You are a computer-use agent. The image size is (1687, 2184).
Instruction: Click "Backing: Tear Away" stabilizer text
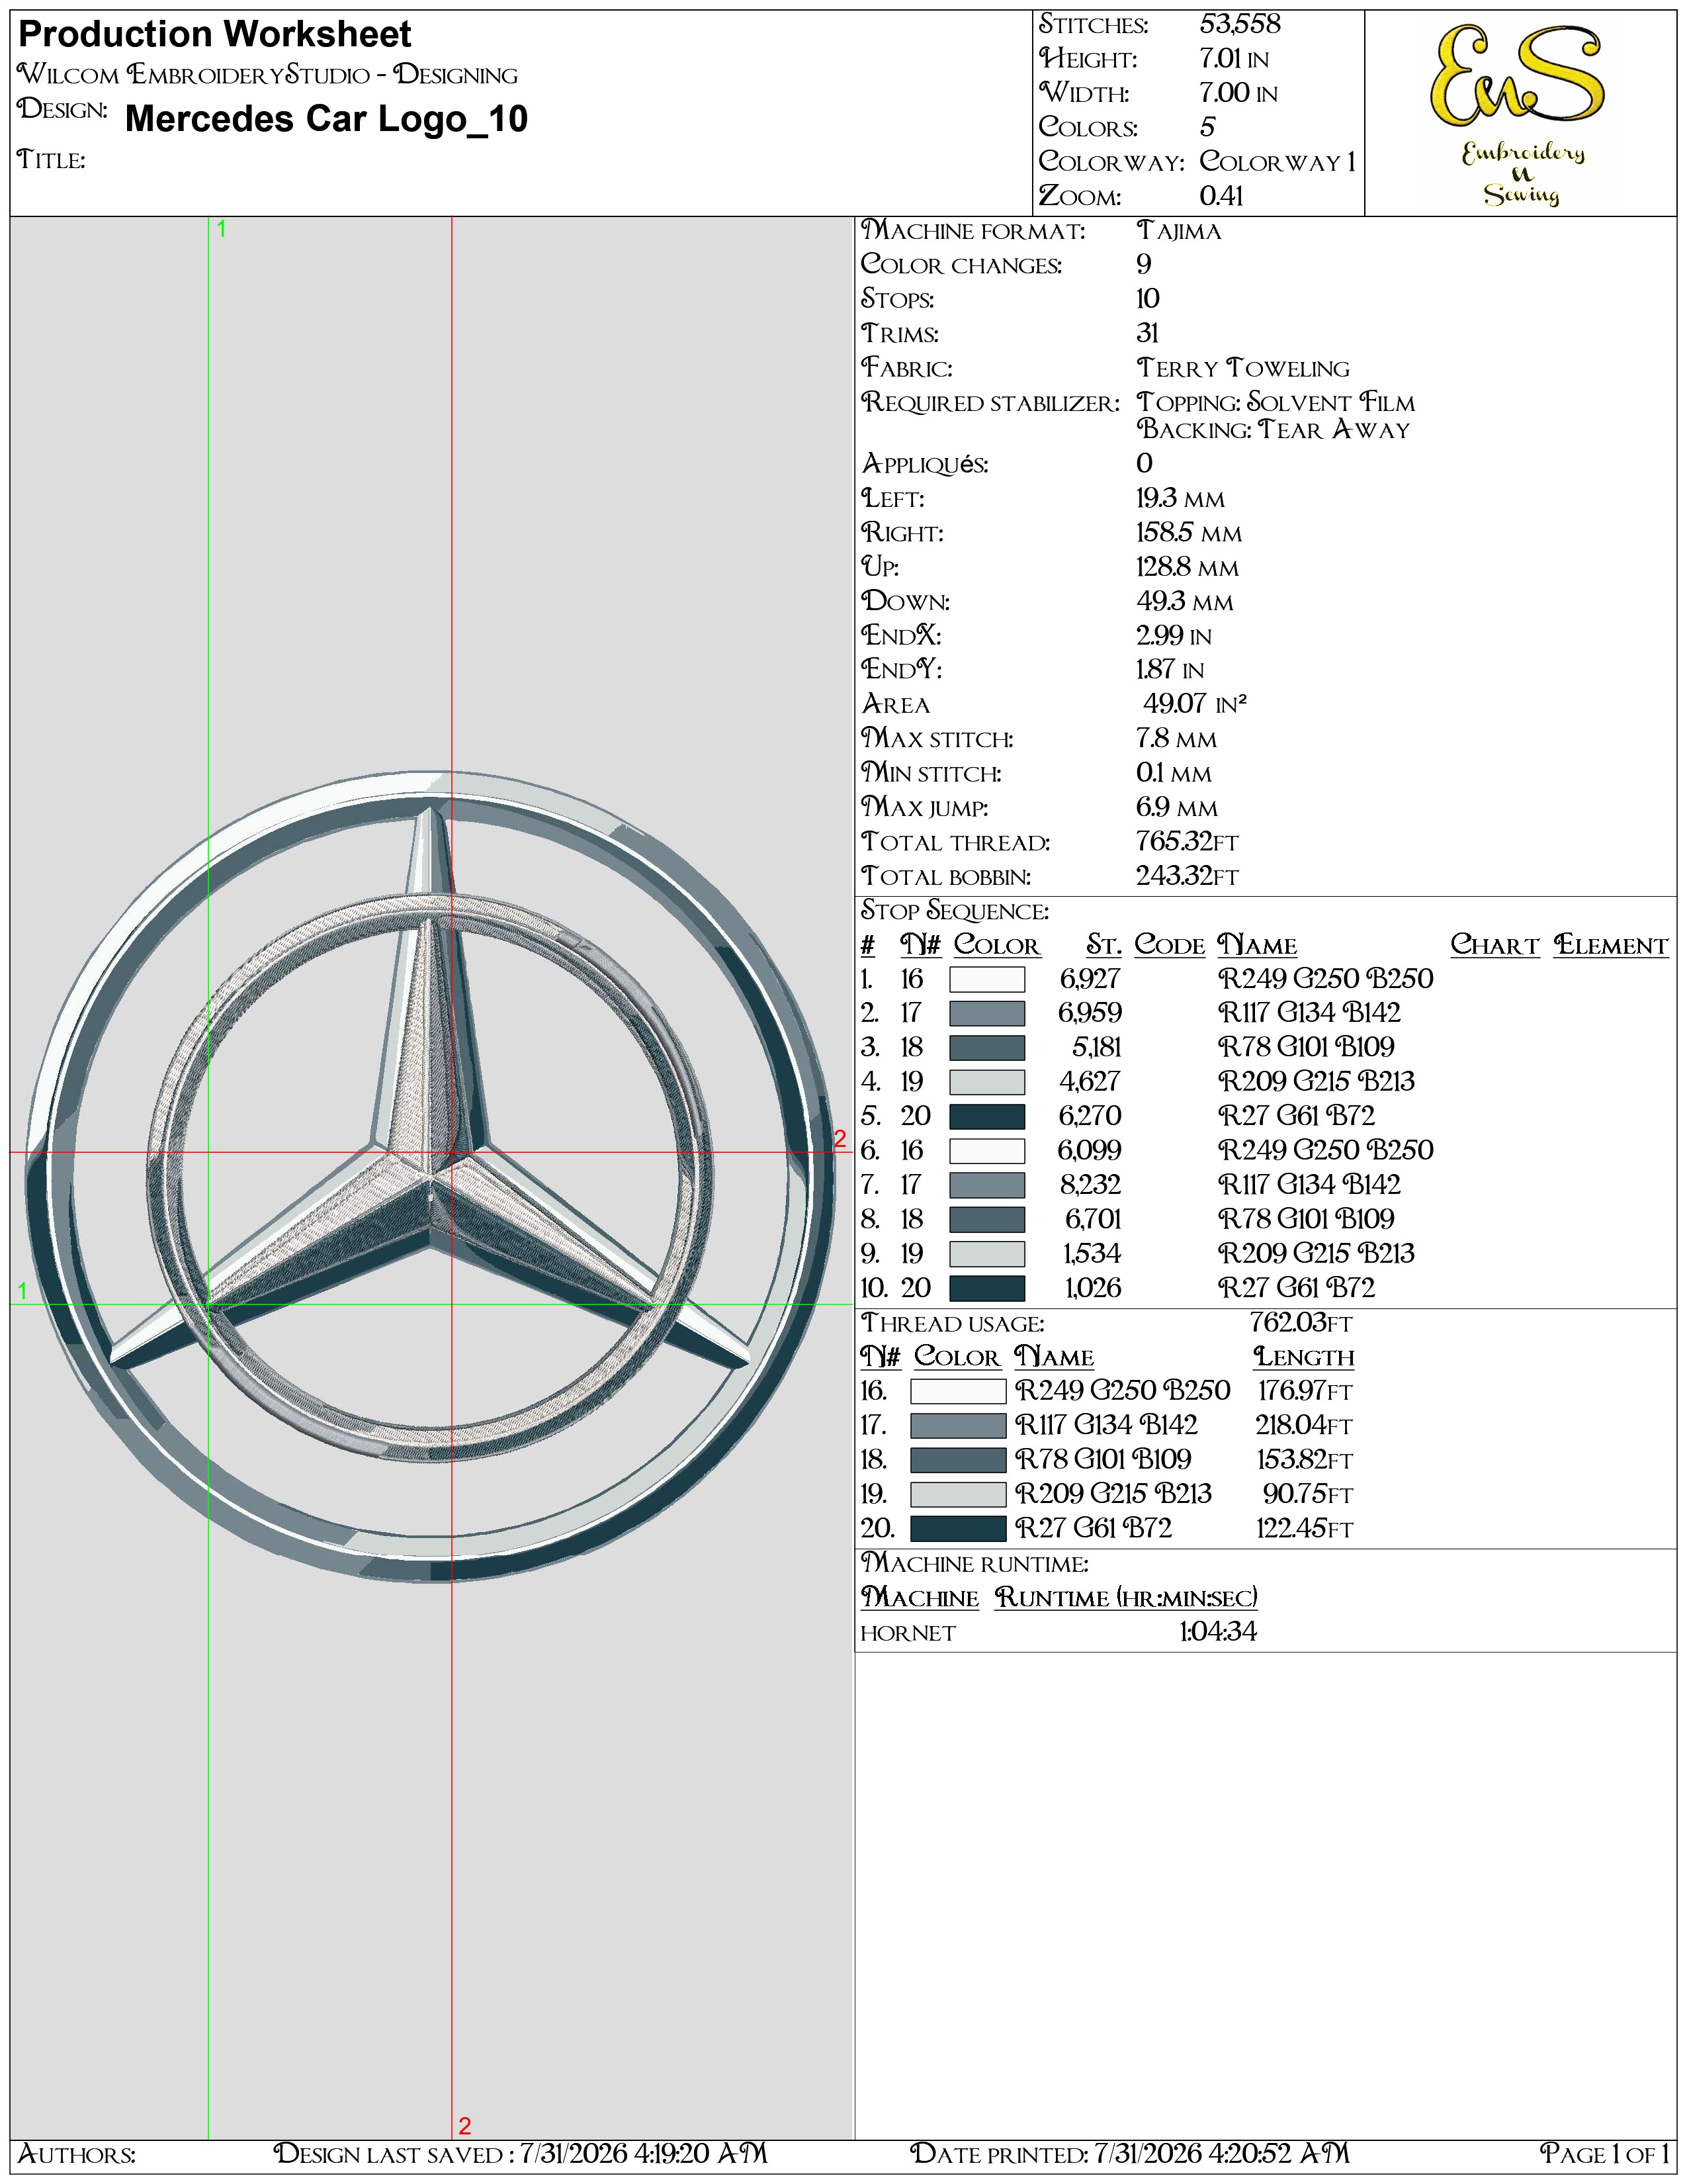(1274, 429)
